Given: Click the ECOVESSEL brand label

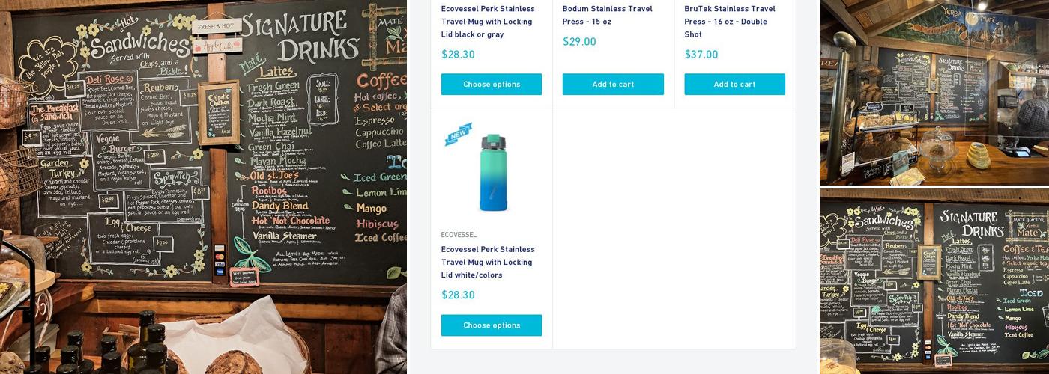Looking at the screenshot, I should [459, 235].
